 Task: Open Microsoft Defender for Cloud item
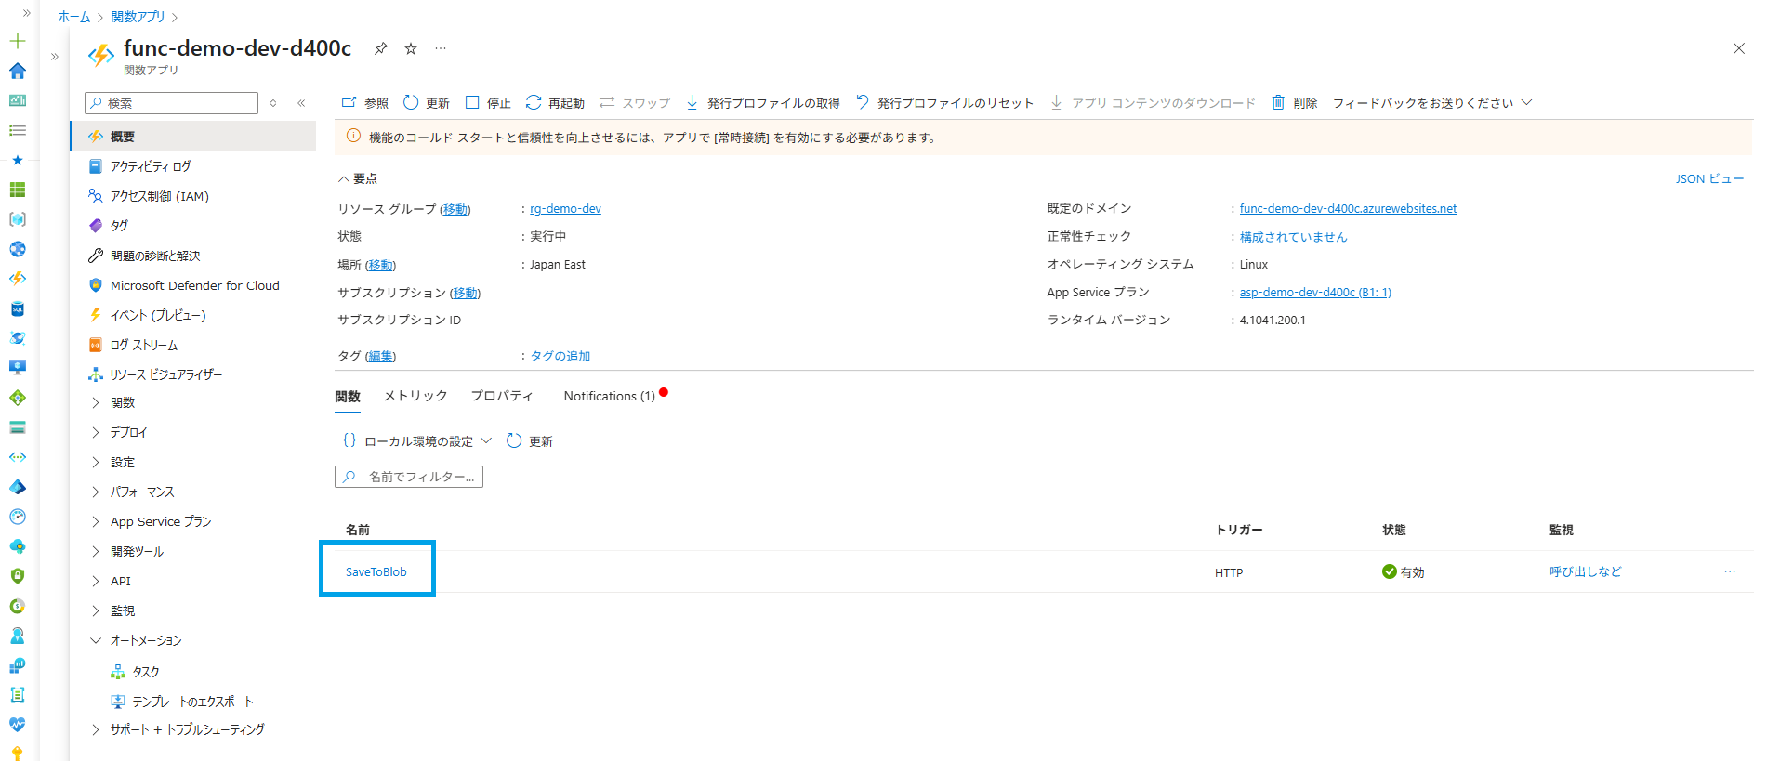pyautogui.click(x=193, y=285)
